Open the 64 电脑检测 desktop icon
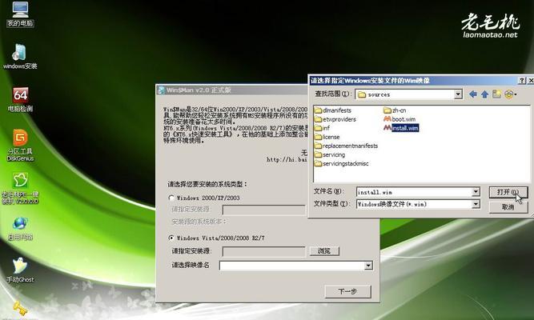The height and width of the screenshot is (320, 534). (x=21, y=96)
